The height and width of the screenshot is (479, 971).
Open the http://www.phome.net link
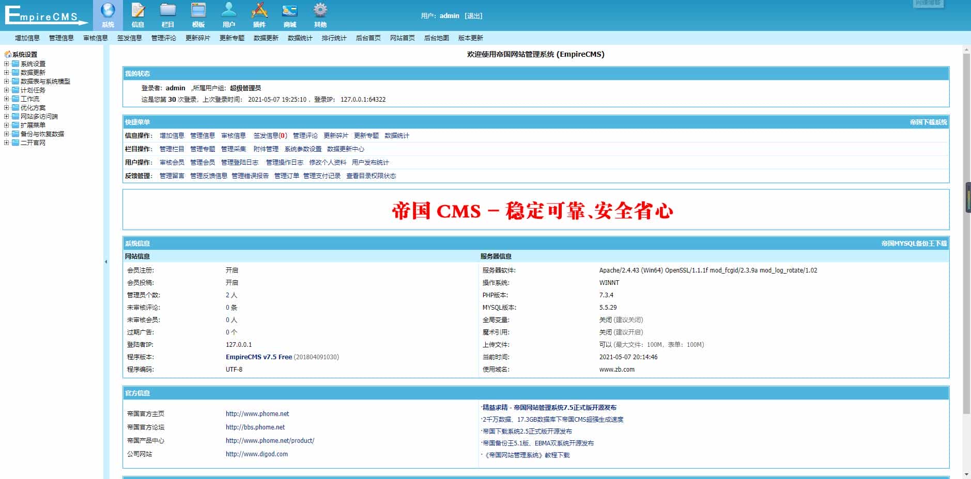click(x=257, y=413)
